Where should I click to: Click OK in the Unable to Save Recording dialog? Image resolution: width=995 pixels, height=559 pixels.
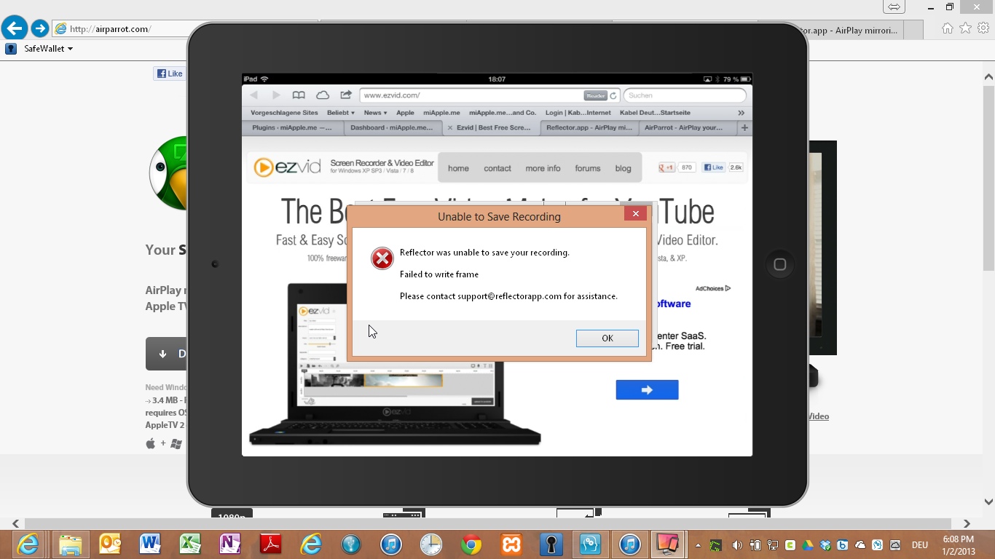click(x=607, y=338)
